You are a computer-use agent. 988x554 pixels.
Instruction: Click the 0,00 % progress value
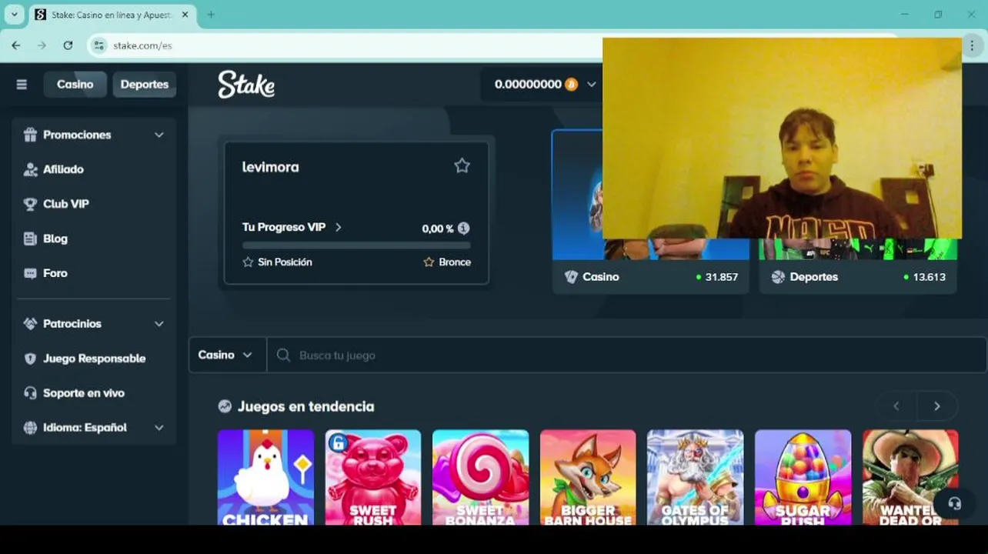click(x=438, y=229)
